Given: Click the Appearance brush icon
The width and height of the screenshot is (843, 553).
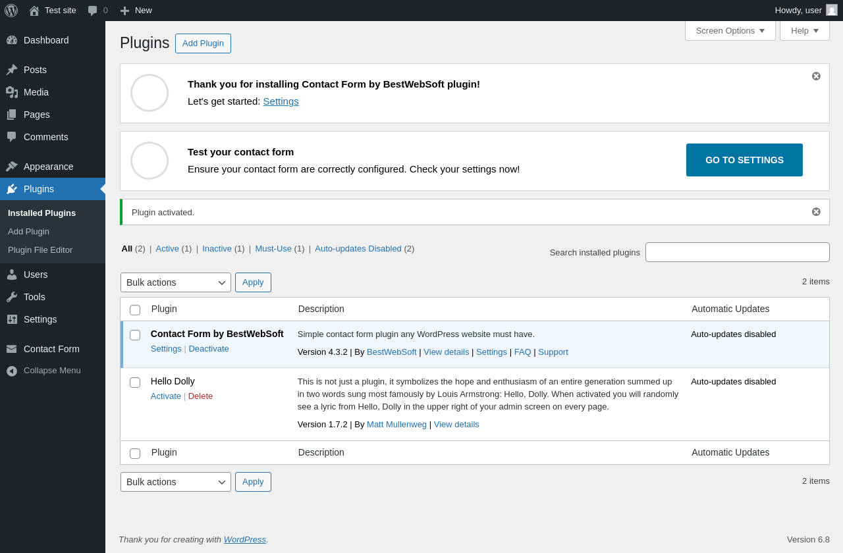Looking at the screenshot, I should click(x=12, y=167).
